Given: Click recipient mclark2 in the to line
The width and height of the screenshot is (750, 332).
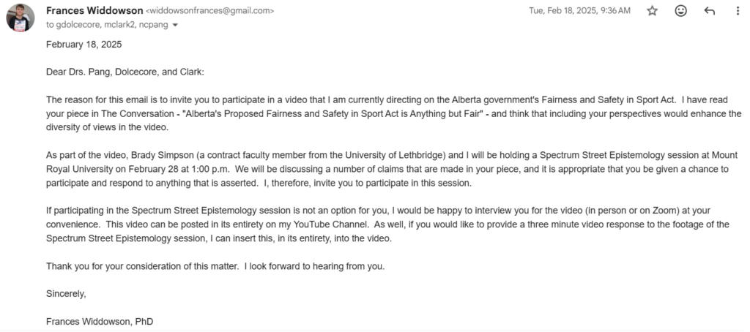Looking at the screenshot, I should (x=116, y=26).
